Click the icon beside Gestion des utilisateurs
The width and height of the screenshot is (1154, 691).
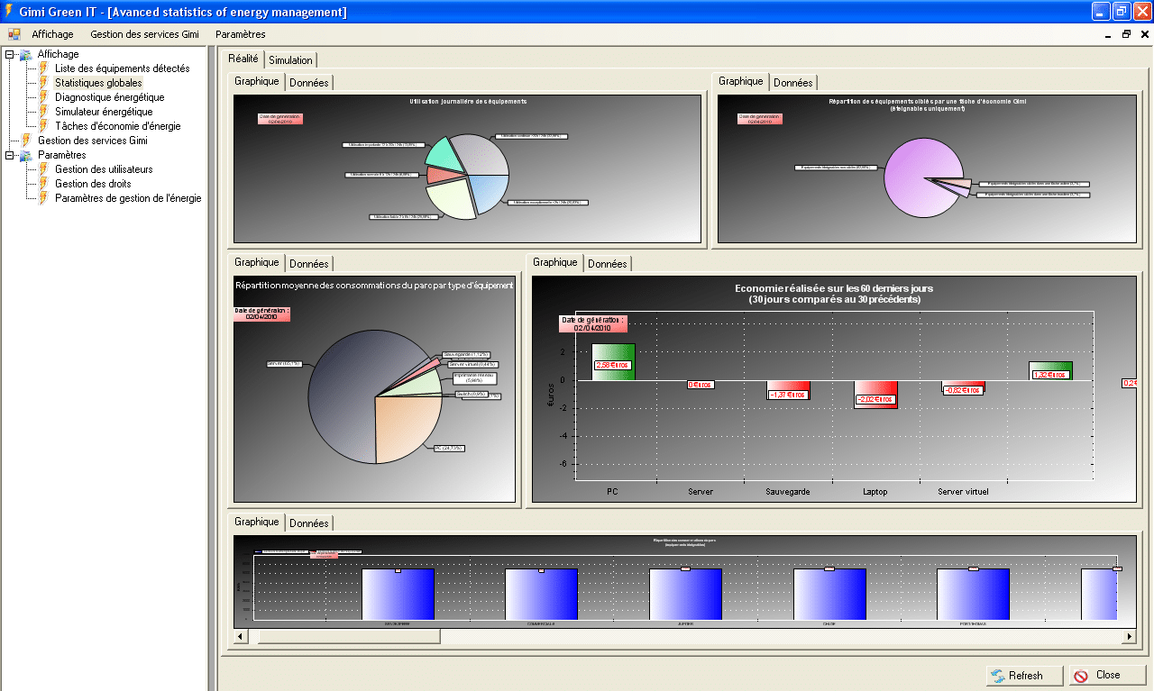[43, 169]
